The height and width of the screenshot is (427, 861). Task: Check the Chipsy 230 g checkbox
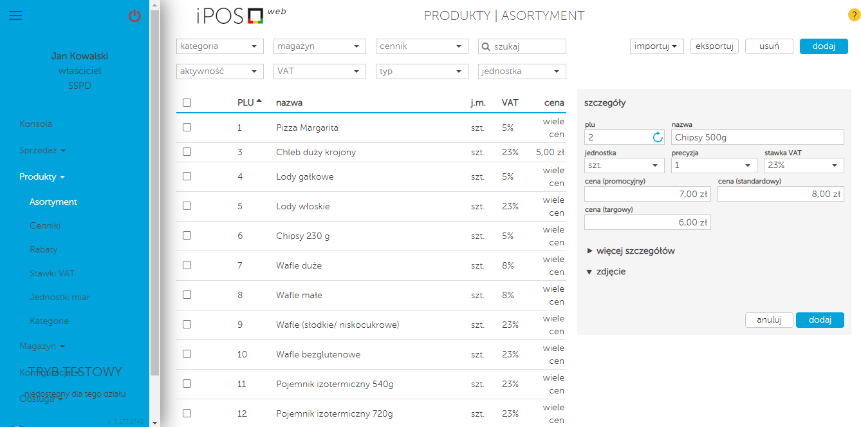click(187, 236)
